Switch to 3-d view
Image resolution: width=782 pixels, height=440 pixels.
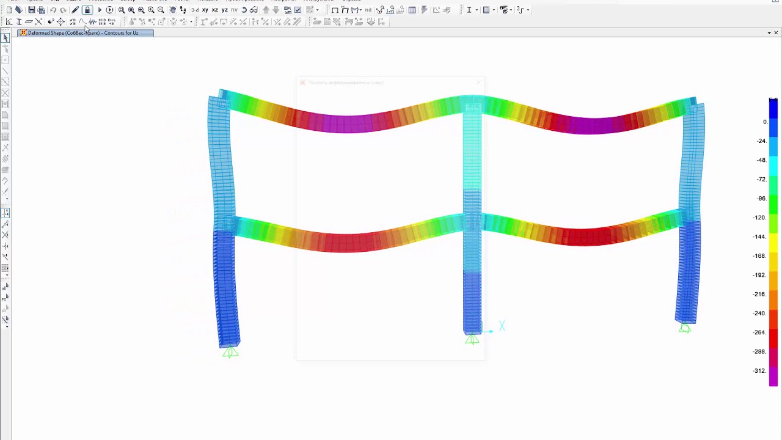(195, 10)
